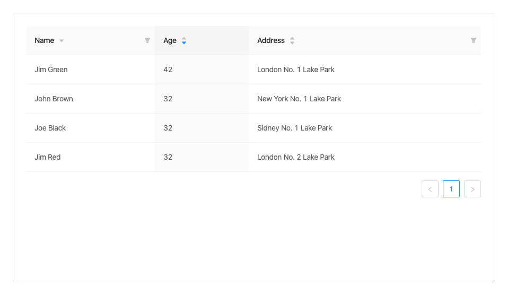507x295 pixels.
Task: Sort table by Address header
Action: pos(271,40)
